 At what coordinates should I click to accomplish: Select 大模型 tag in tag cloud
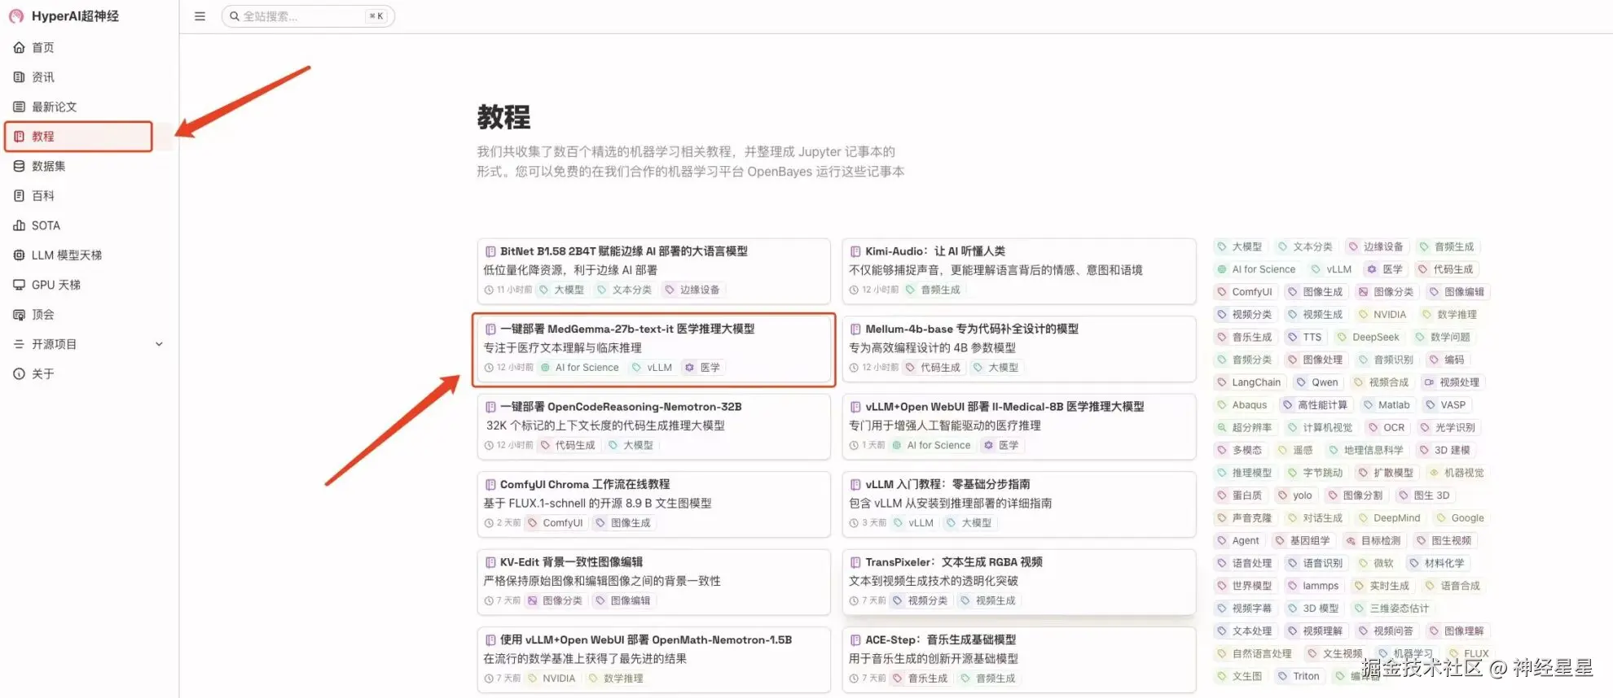[1240, 246]
